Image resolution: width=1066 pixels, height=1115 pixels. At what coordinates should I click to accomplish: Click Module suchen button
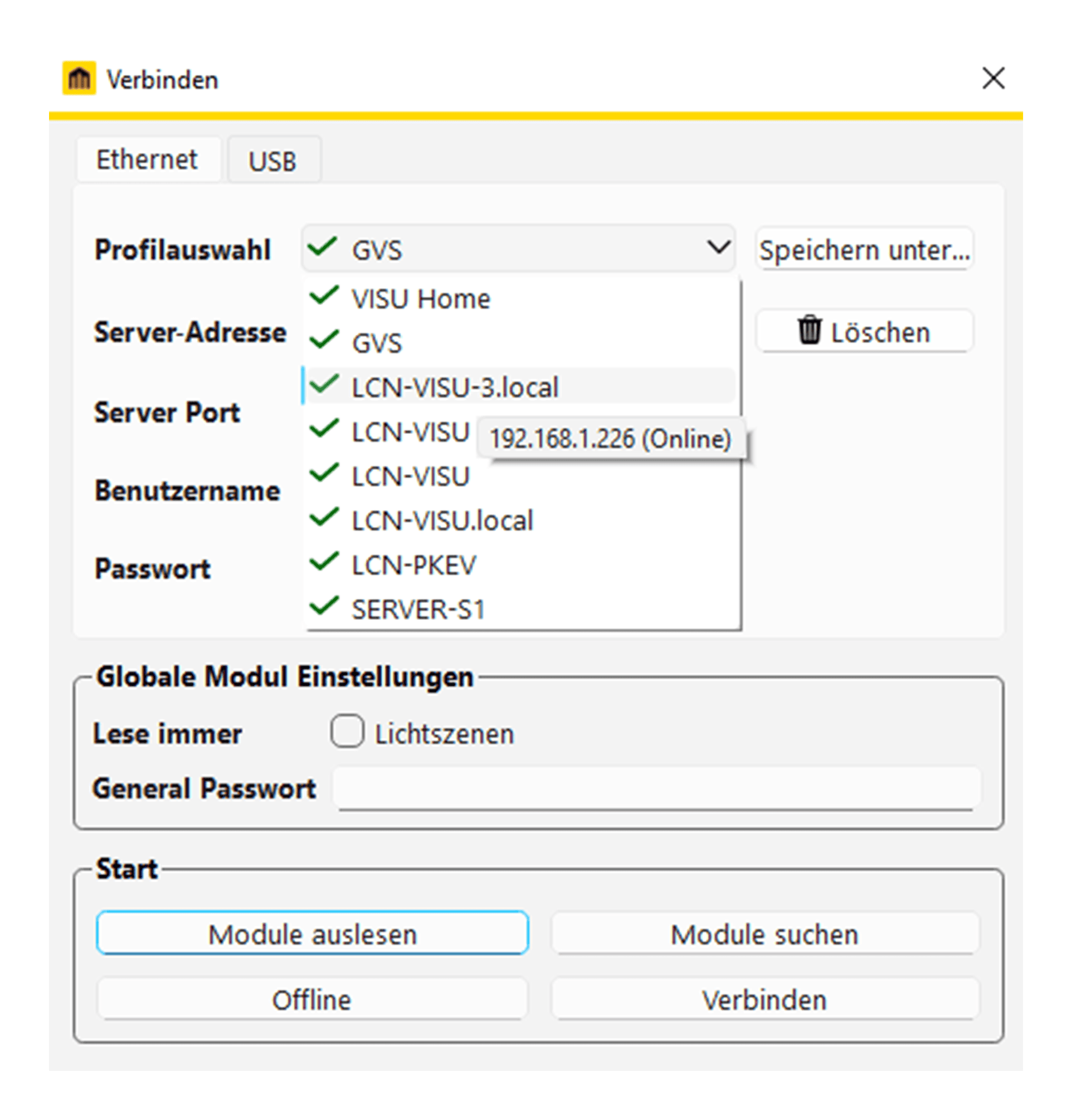click(765, 933)
